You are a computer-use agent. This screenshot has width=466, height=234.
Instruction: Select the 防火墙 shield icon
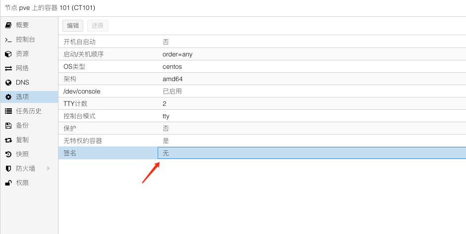(x=8, y=169)
